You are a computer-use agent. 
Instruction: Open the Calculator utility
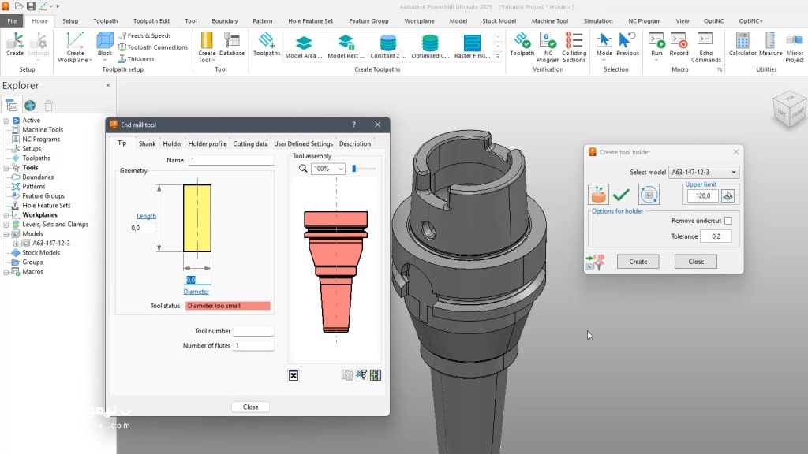(743, 44)
